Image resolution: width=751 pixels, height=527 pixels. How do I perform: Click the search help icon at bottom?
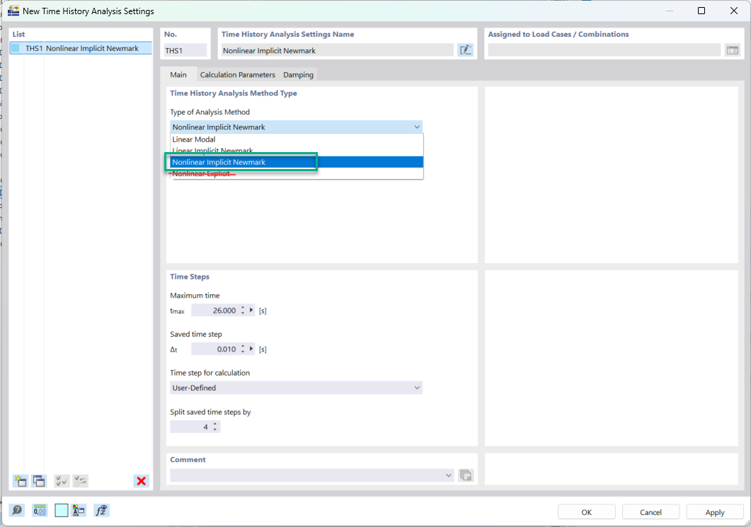[17, 511]
